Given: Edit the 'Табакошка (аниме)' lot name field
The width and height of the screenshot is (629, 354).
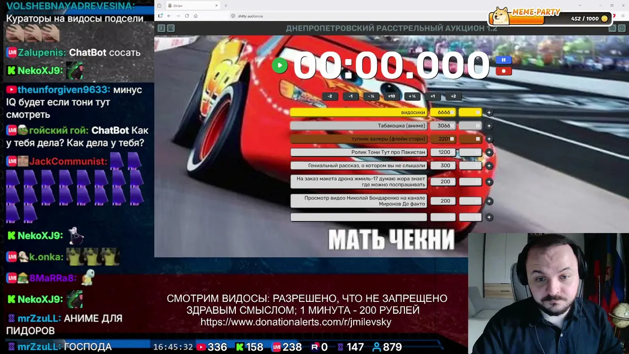Looking at the screenshot, I should point(359,126).
